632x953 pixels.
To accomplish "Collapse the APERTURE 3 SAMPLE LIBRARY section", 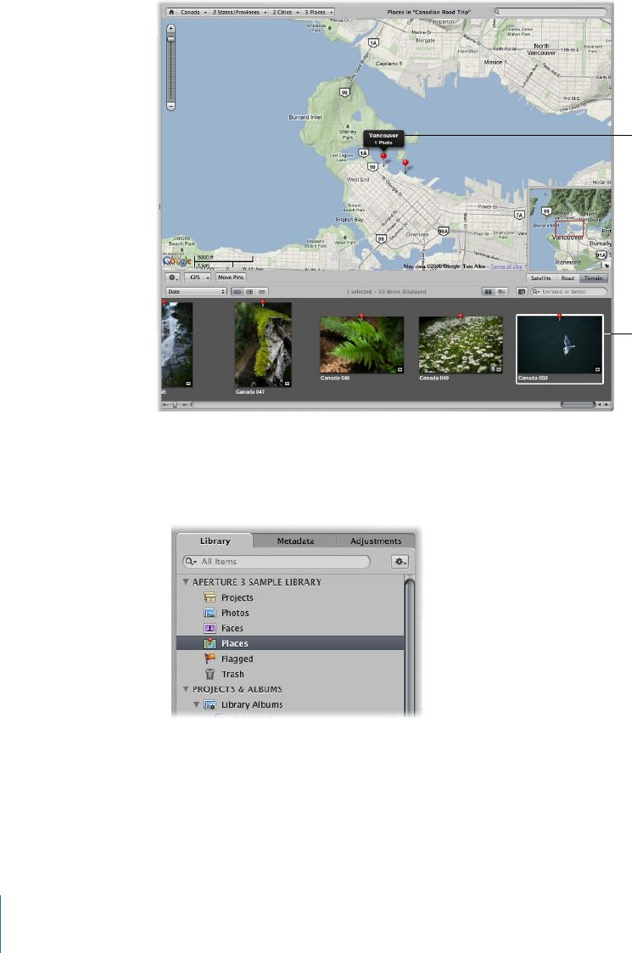I will (x=186, y=582).
